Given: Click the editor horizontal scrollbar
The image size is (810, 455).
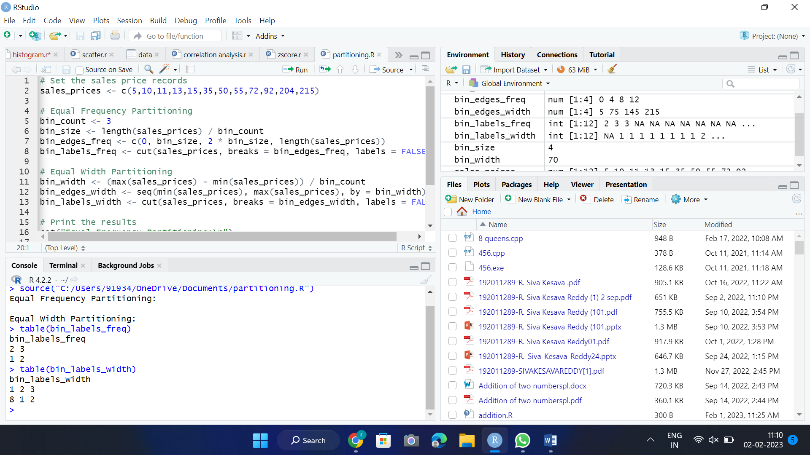Looking at the screenshot, I should [x=221, y=237].
